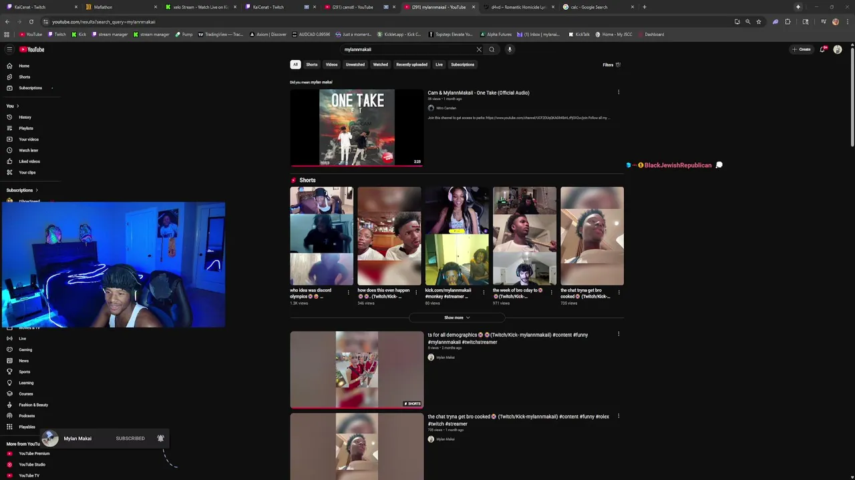855x480 pixels.
Task: Select the Watched filter chip
Action: (x=380, y=65)
